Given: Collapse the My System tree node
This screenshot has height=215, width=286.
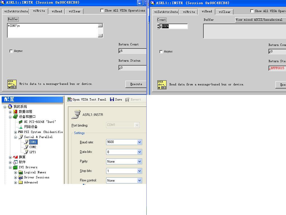Looking at the screenshot, I should pos(5,107).
